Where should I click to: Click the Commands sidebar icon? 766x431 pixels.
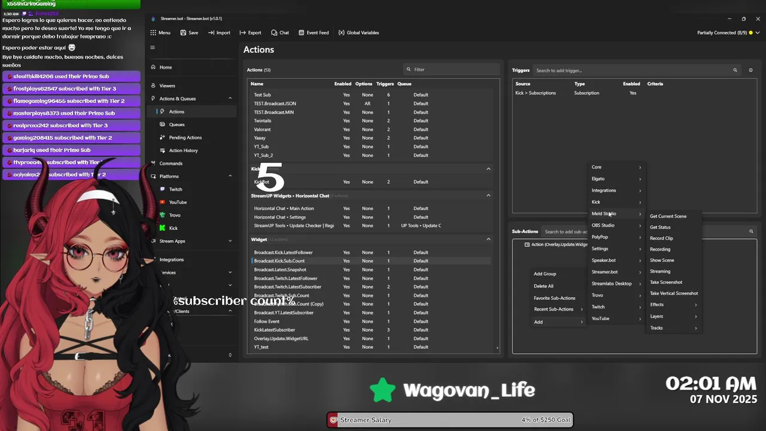153,163
